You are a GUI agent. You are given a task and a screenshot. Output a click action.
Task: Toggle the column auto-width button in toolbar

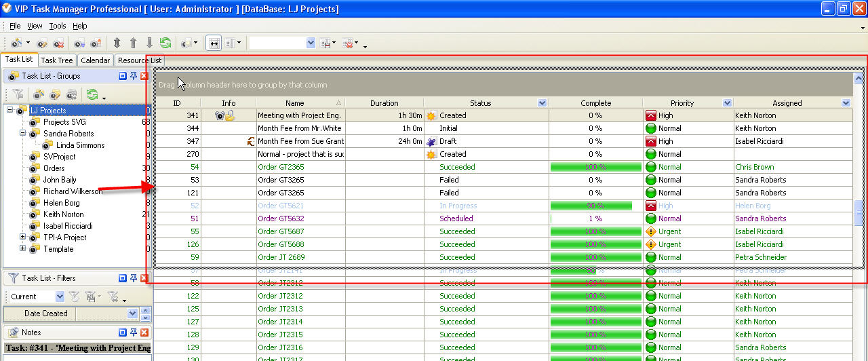214,43
